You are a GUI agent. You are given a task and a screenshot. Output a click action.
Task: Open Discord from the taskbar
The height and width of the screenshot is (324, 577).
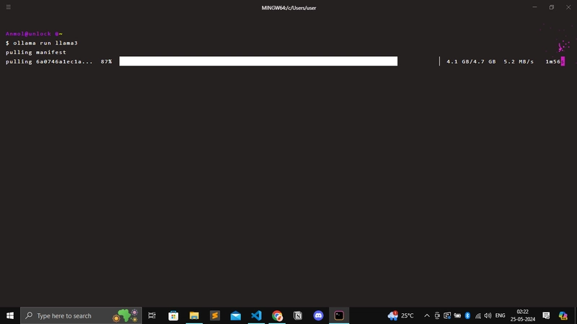coord(318,315)
